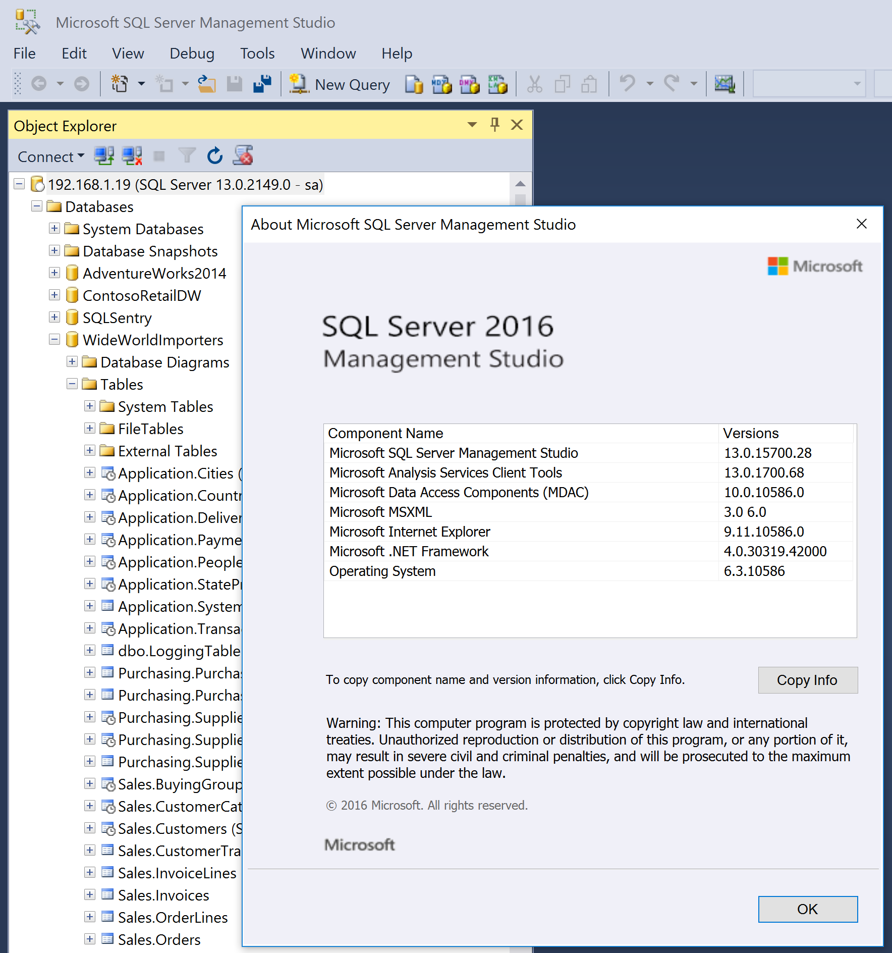Collapse the WideWorldImporters database node
This screenshot has width=892, height=953.
pyautogui.click(x=54, y=340)
